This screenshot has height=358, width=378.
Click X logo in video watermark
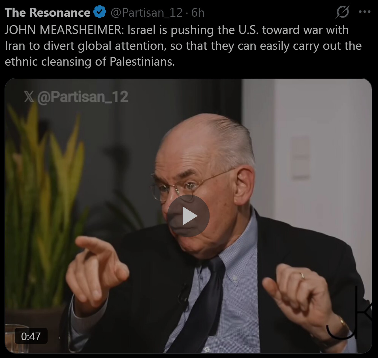(29, 97)
